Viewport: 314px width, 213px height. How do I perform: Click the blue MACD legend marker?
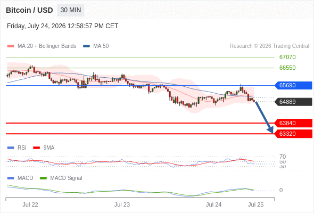(x=11, y=178)
